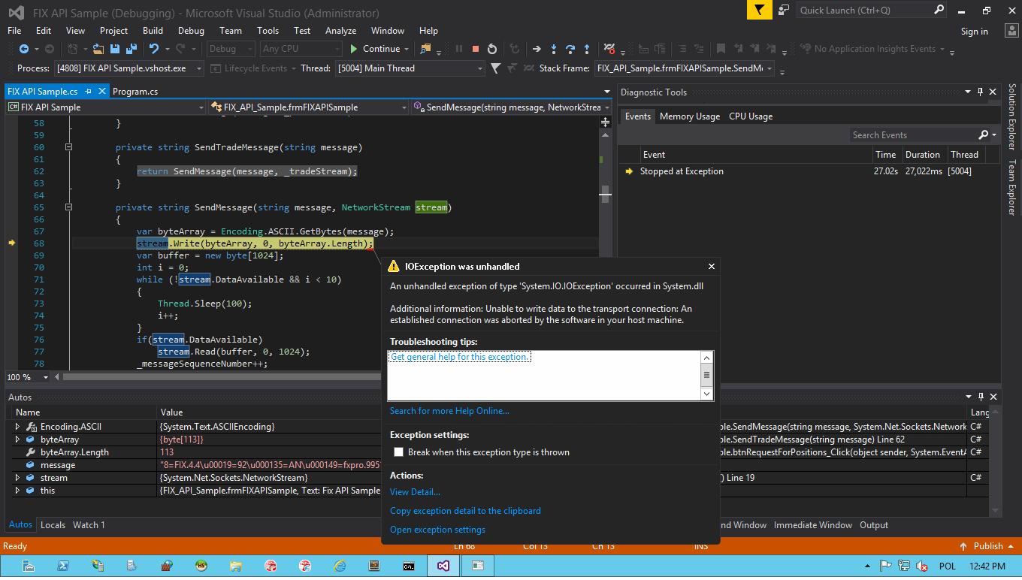Click the Publish button in status bar
1022x580 pixels.
987,546
